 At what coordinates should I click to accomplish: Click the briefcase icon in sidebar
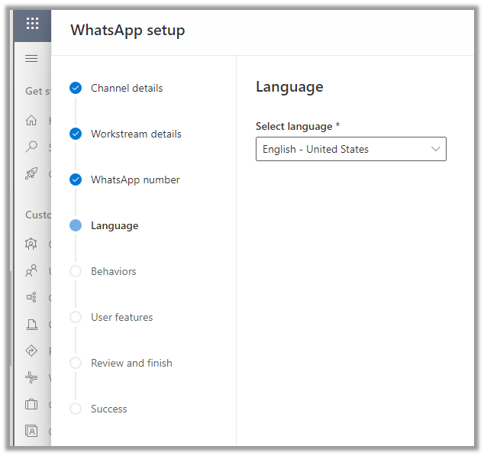coord(31,404)
